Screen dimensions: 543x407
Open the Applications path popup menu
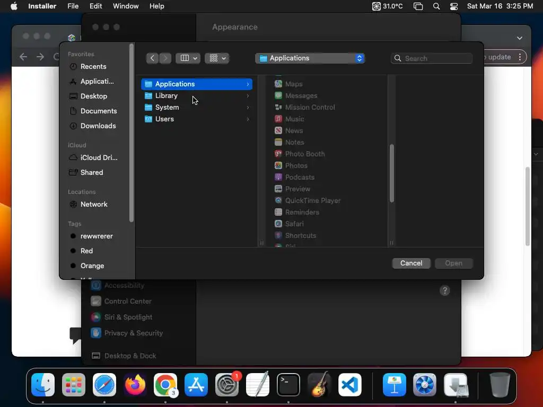310,58
